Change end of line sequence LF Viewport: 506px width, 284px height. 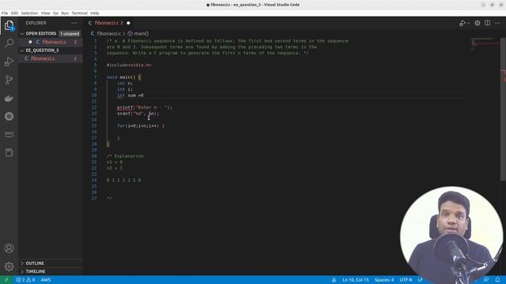coord(420,280)
